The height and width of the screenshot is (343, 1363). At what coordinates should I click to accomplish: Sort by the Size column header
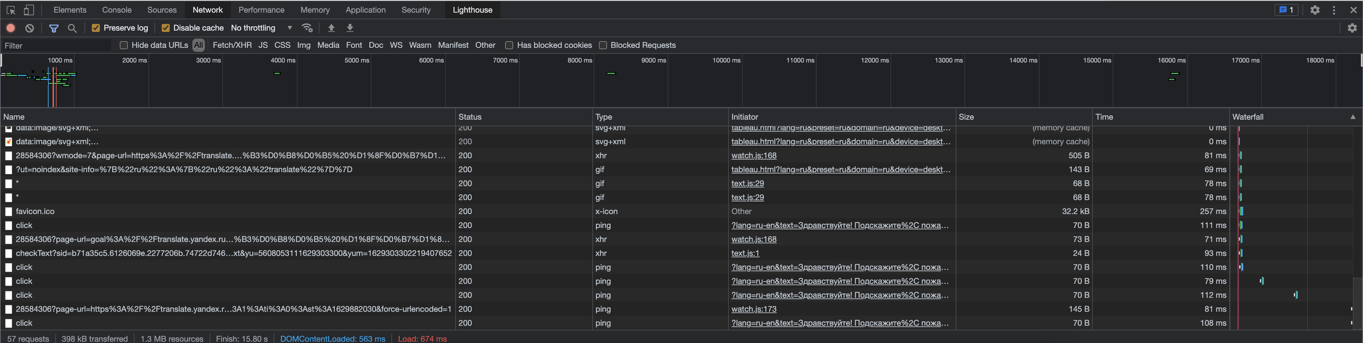[x=1024, y=117]
